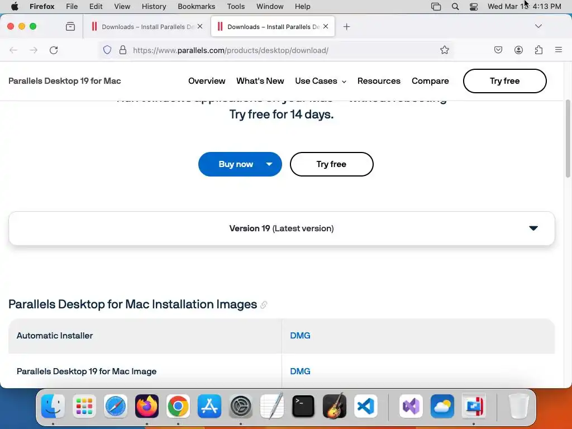Viewport: 572px width, 429px height.
Task: Open the Help menu
Action: click(302, 7)
